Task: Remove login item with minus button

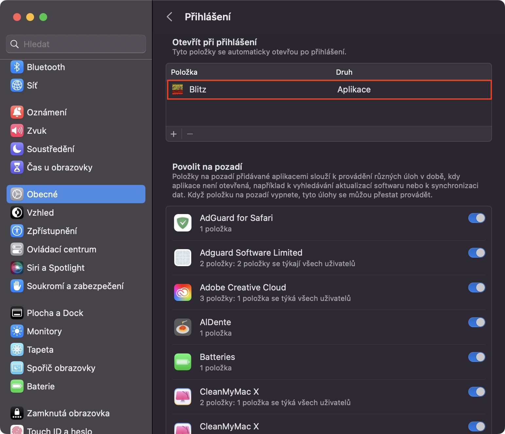Action: pos(190,134)
